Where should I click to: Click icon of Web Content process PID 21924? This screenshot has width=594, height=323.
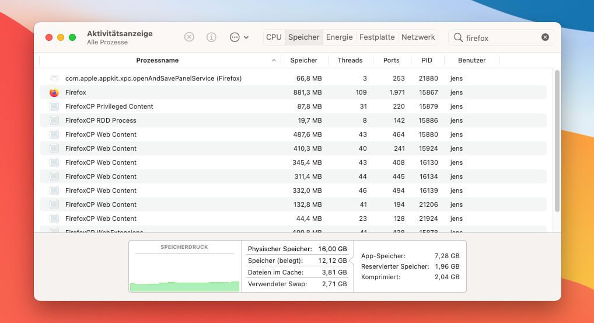pyautogui.click(x=54, y=219)
